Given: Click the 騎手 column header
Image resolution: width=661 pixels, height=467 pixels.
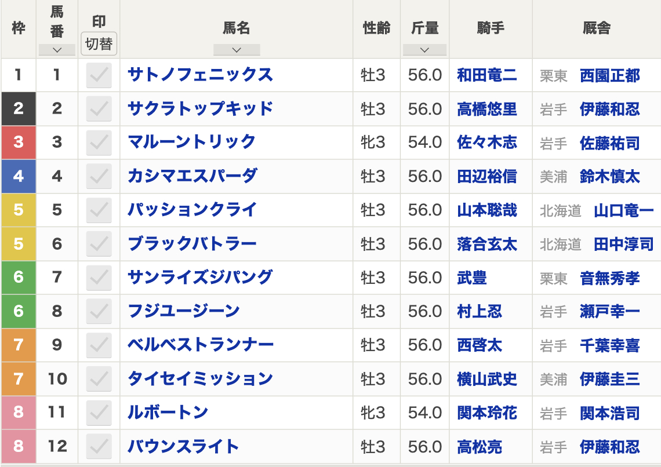Looking at the screenshot, I should [491, 28].
